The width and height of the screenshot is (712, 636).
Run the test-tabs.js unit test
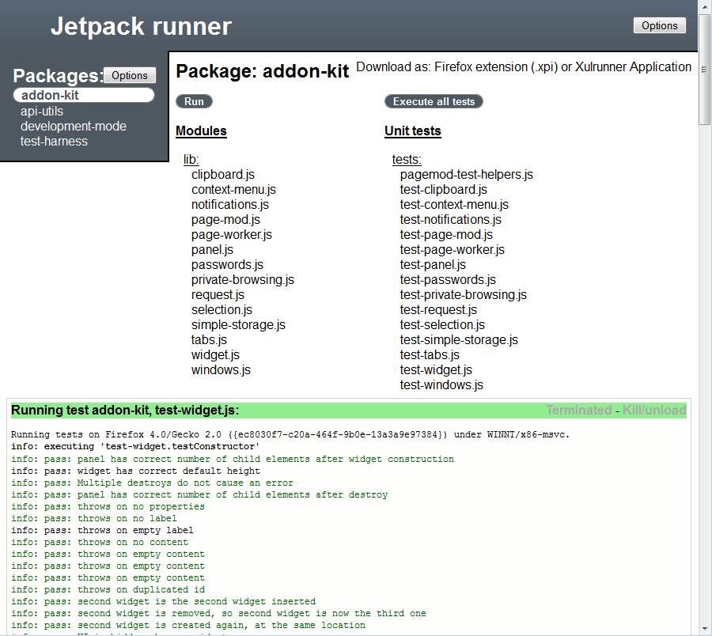coord(430,354)
